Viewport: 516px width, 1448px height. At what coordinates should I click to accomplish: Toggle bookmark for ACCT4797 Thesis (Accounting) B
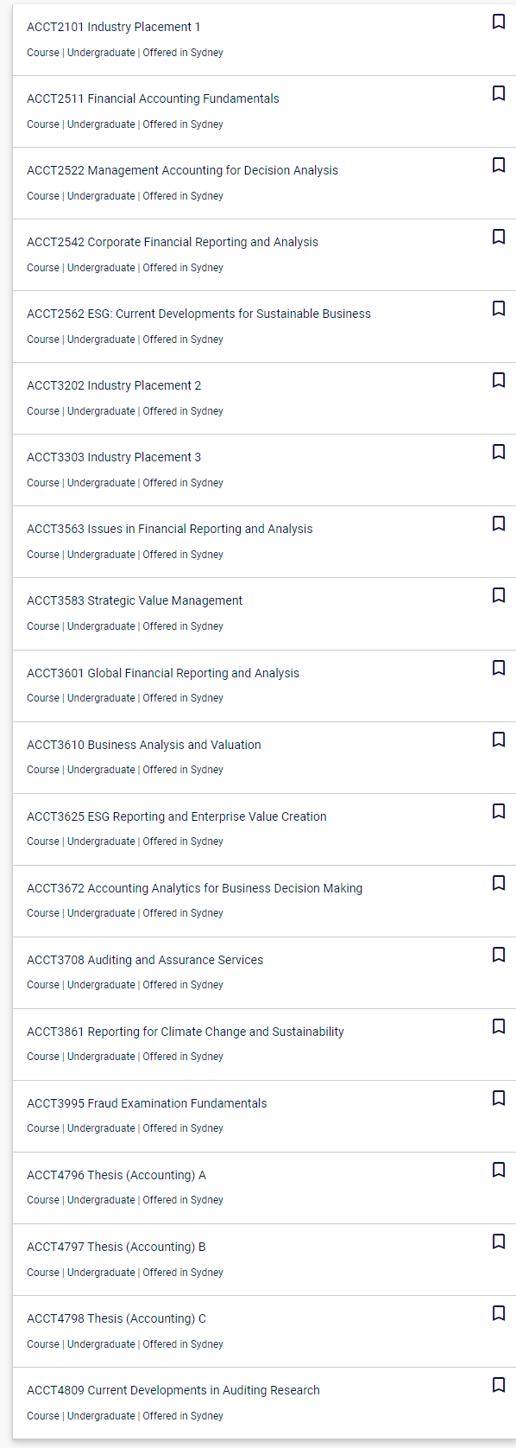pos(499,1242)
